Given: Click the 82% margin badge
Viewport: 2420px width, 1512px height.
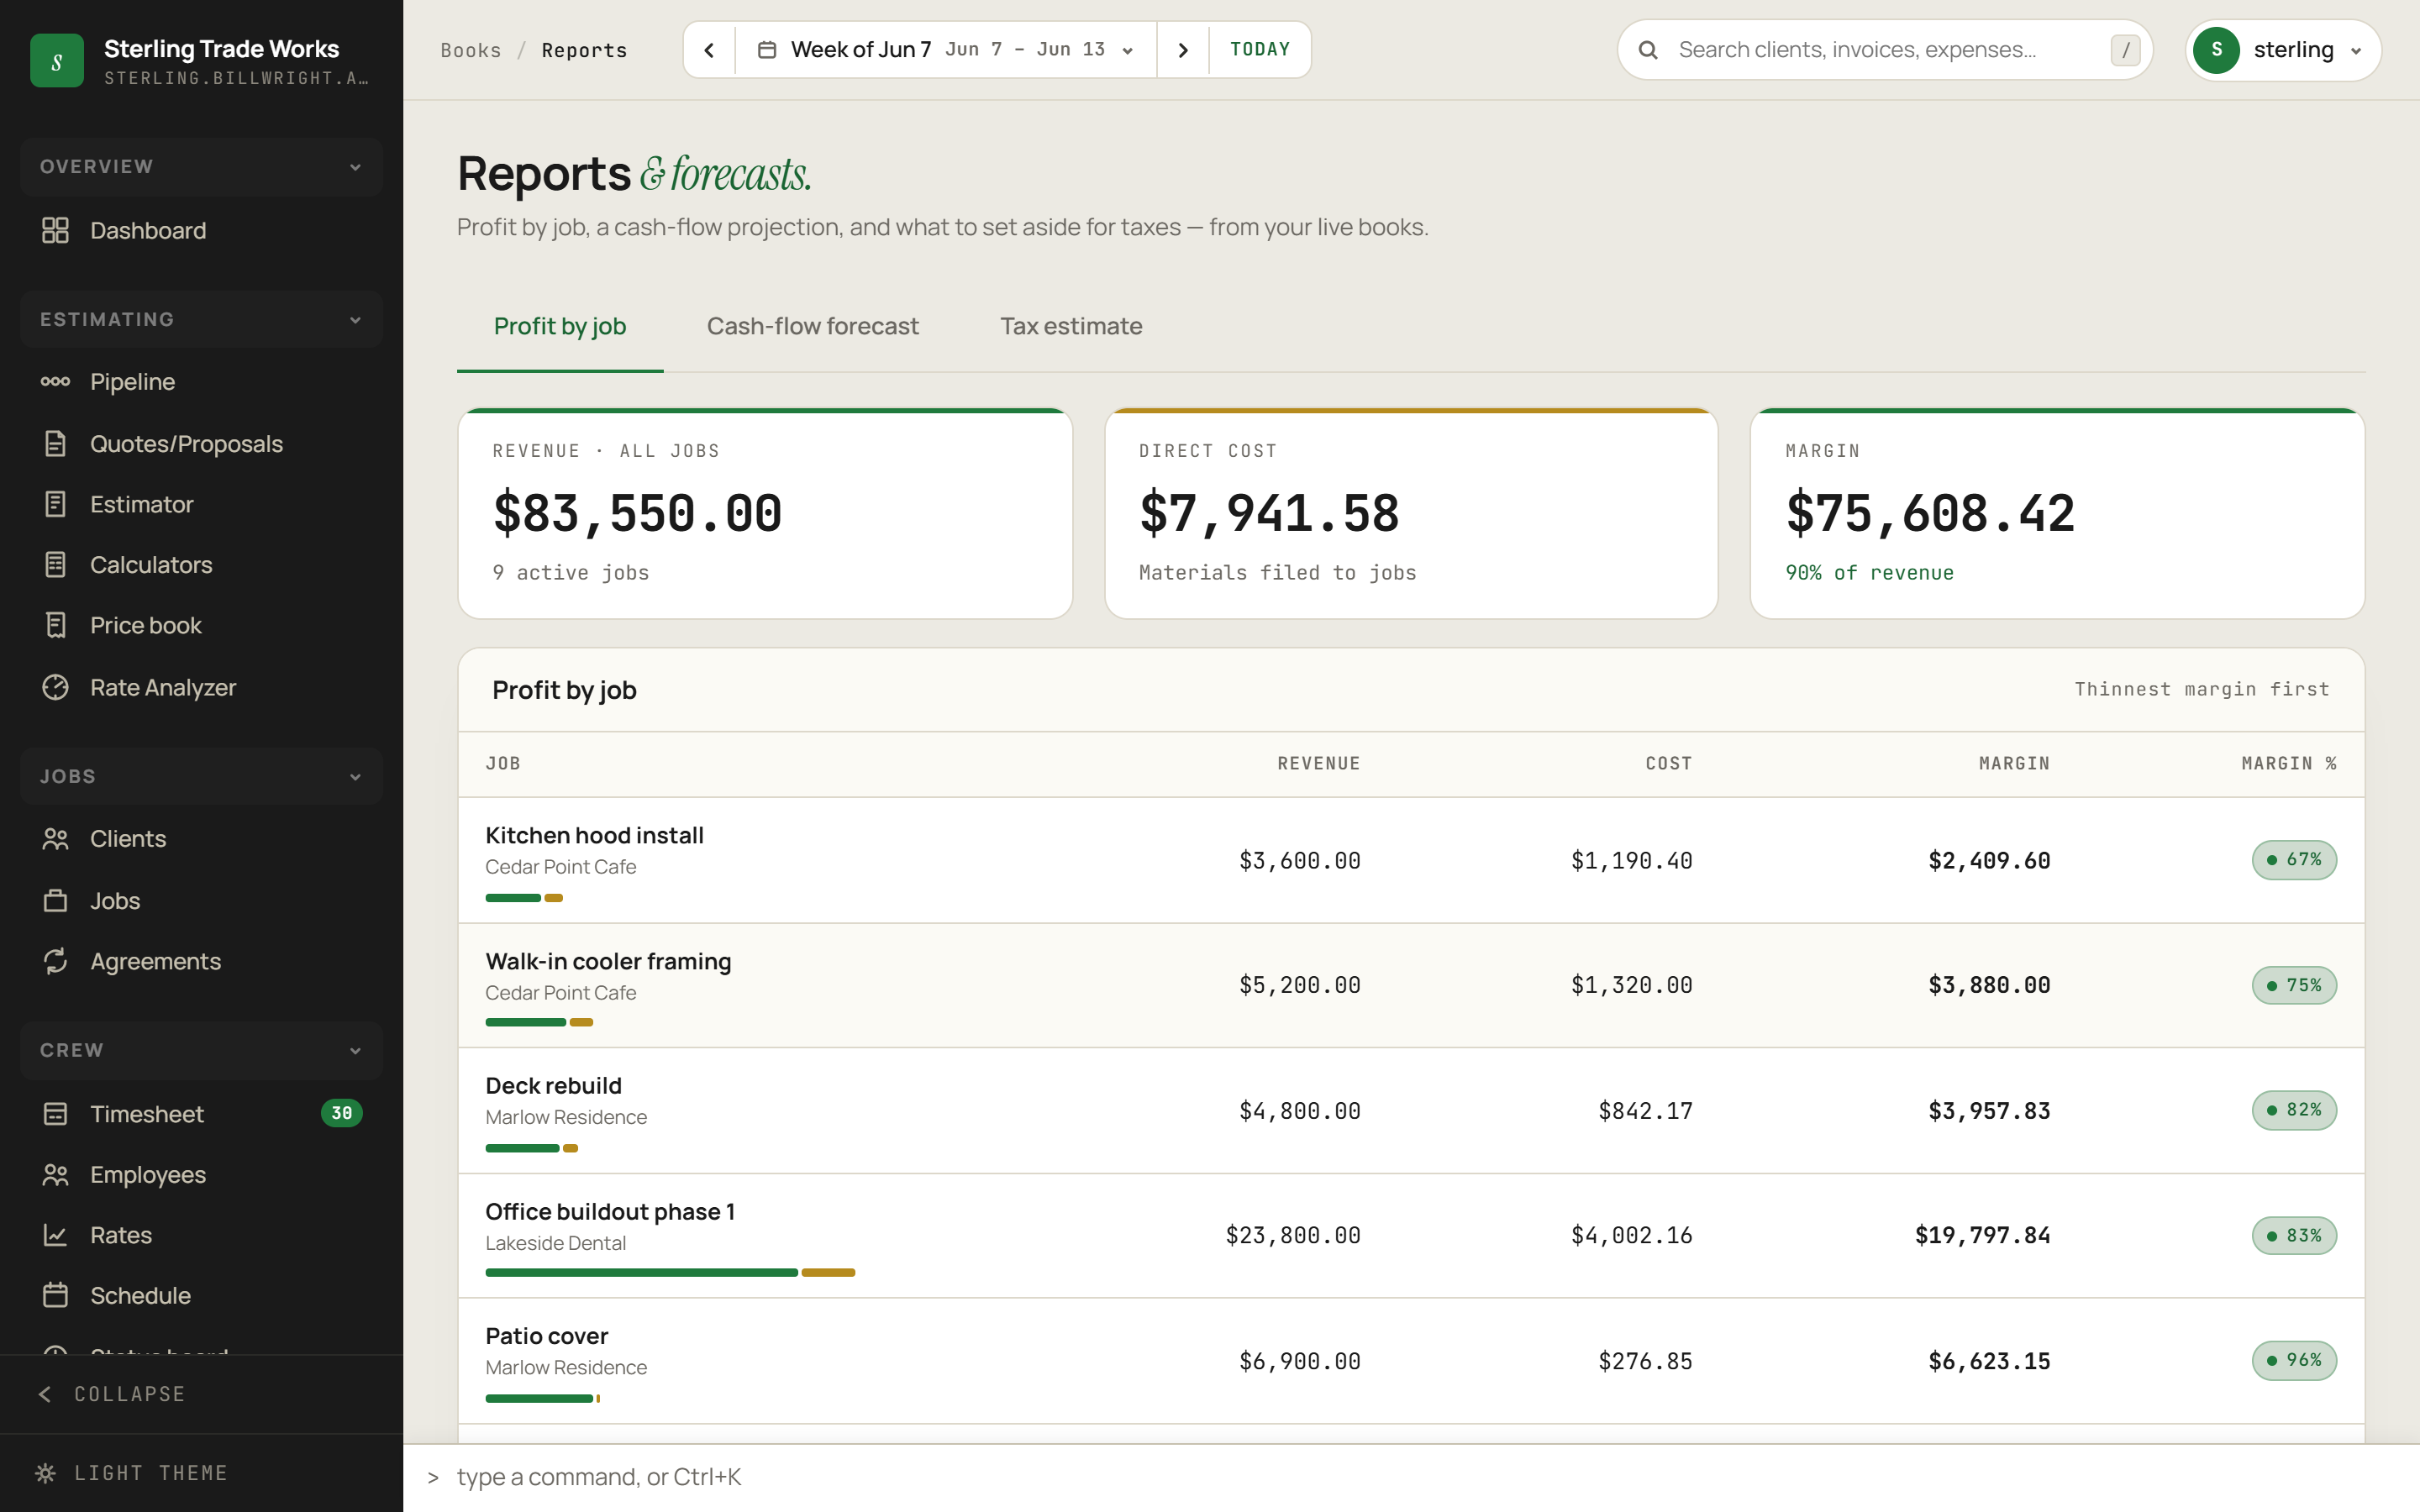Looking at the screenshot, I should (2294, 1110).
